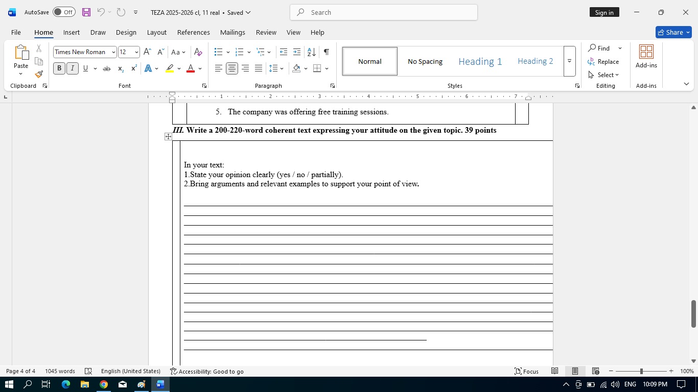Open the Add-ins gallery icon
The image size is (698, 392).
646,56
